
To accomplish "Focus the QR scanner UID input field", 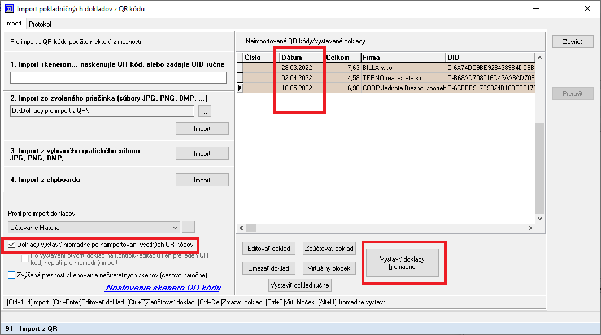I will tap(118, 78).
